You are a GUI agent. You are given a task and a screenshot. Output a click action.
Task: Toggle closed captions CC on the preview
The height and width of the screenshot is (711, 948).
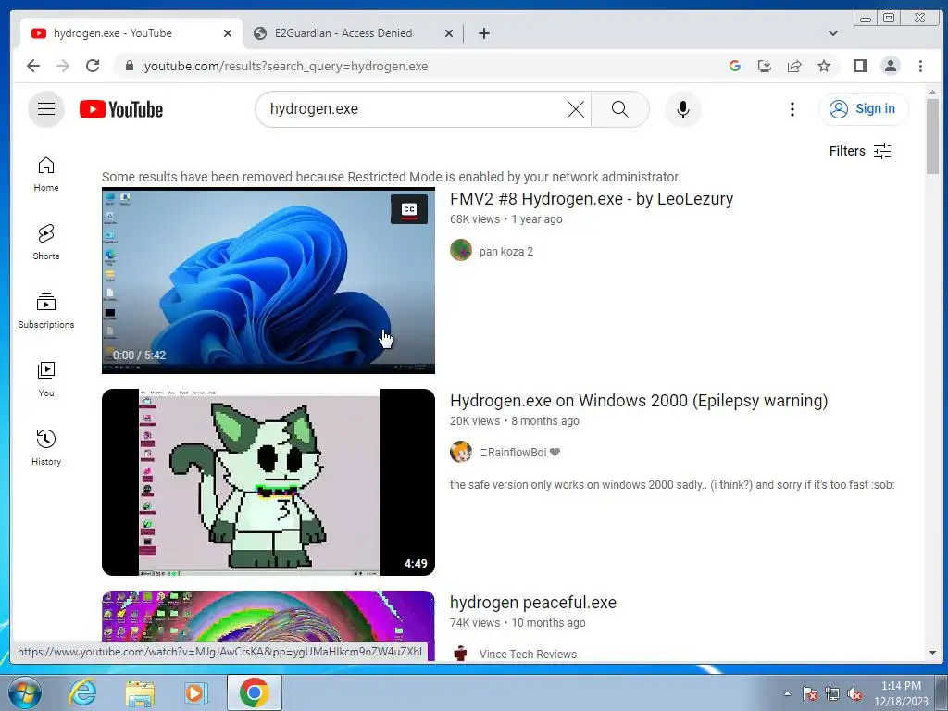click(409, 209)
